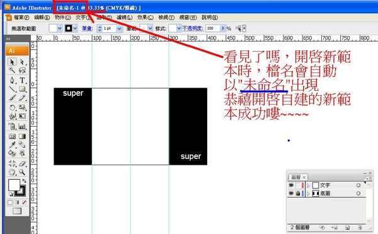The height and width of the screenshot is (234, 378).
Task: Open the 樣式 style dropdown
Action: pyautogui.click(x=179, y=28)
